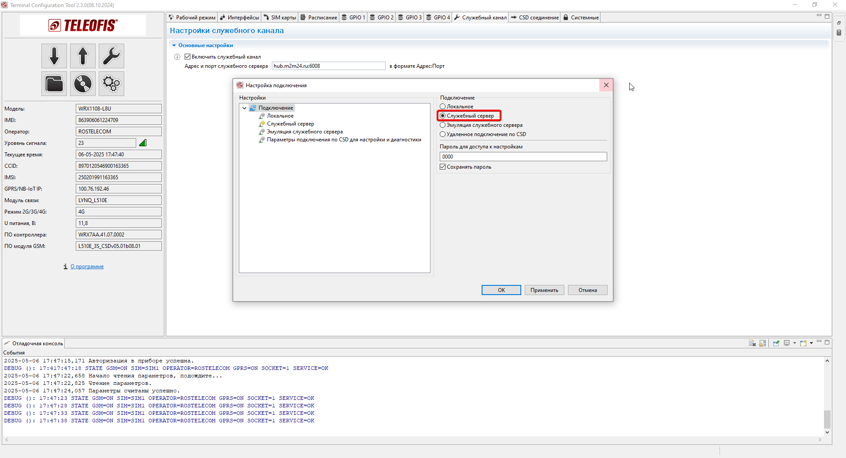Select Эмуляция служебного сервера radio button
The image size is (846, 458).
[443, 125]
